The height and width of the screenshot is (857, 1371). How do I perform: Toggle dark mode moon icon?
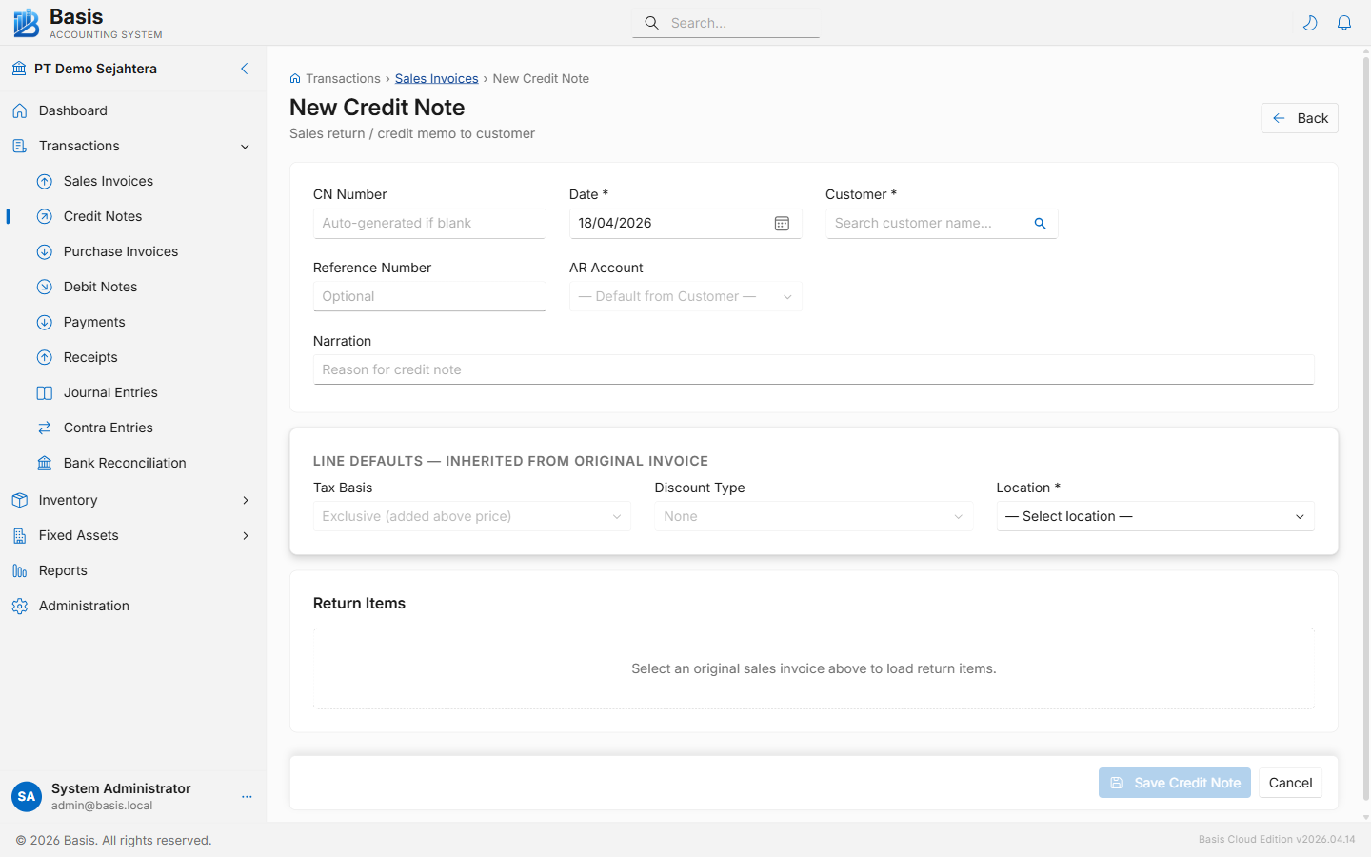[x=1310, y=23]
